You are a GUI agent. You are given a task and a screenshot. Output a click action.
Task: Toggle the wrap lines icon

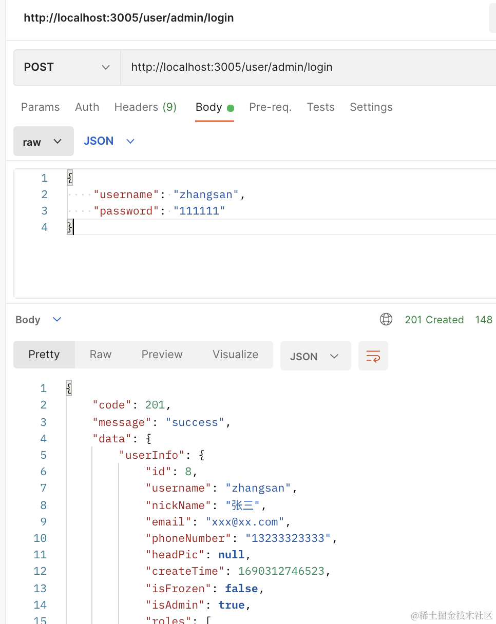click(x=373, y=356)
